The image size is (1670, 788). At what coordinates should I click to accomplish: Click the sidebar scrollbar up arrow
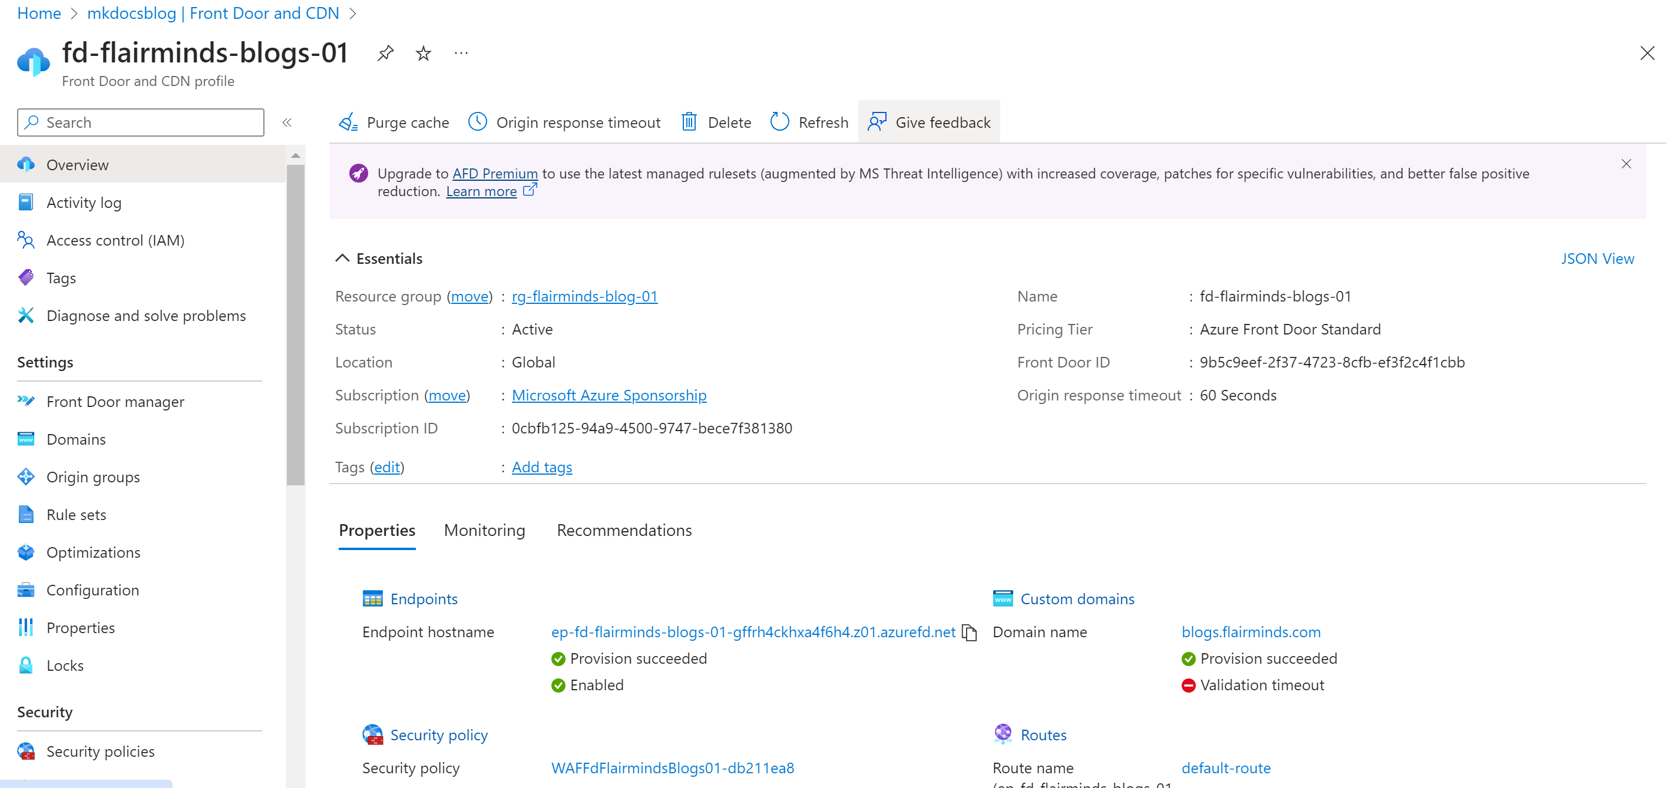[x=296, y=155]
